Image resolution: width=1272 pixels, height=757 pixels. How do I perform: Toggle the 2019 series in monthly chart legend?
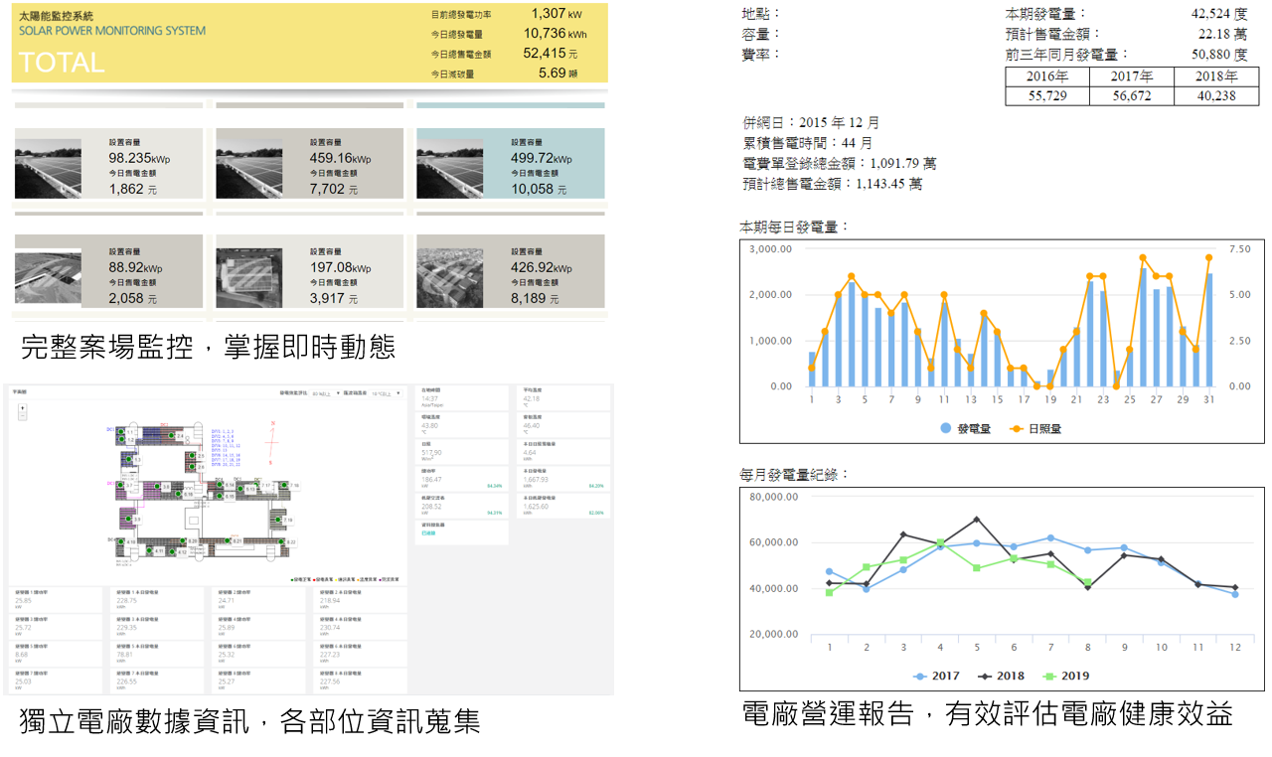(1066, 676)
